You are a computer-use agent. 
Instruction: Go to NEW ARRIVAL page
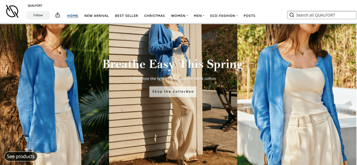pos(97,16)
